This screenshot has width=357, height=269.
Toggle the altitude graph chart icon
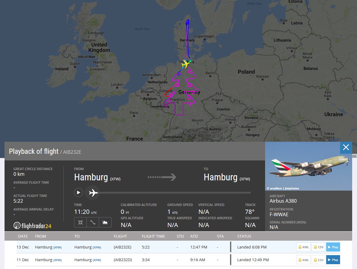105,222
